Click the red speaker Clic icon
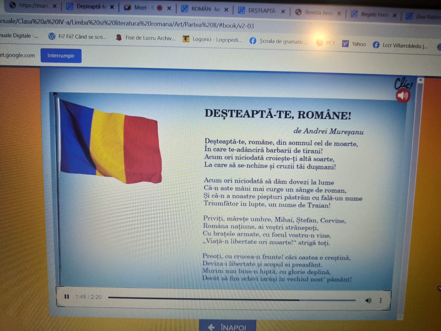Viewport: 441px width, 331px height. point(403,96)
